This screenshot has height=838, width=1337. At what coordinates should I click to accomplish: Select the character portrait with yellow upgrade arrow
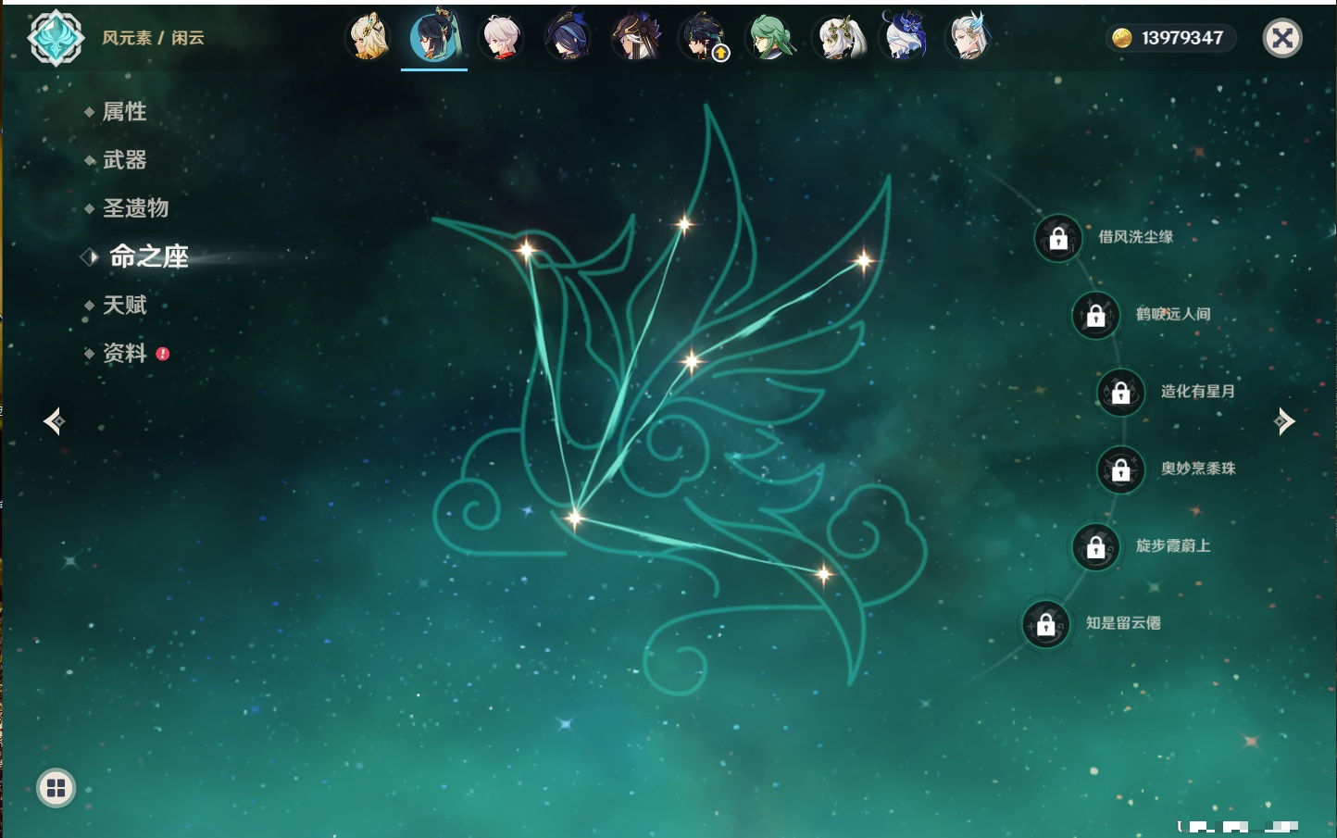[703, 38]
